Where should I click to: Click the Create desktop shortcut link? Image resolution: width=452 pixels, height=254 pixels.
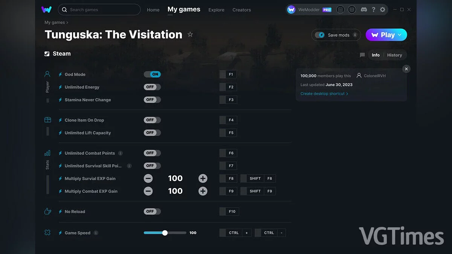[323, 93]
